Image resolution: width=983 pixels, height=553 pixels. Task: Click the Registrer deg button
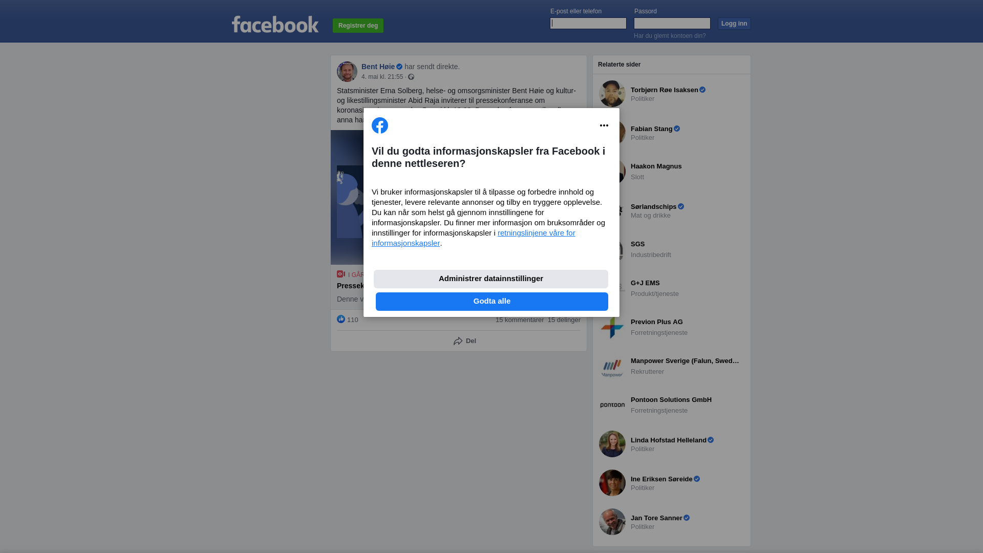358,26
